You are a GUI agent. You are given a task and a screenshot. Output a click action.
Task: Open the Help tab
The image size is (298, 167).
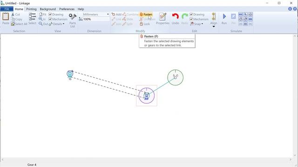tap(81, 9)
